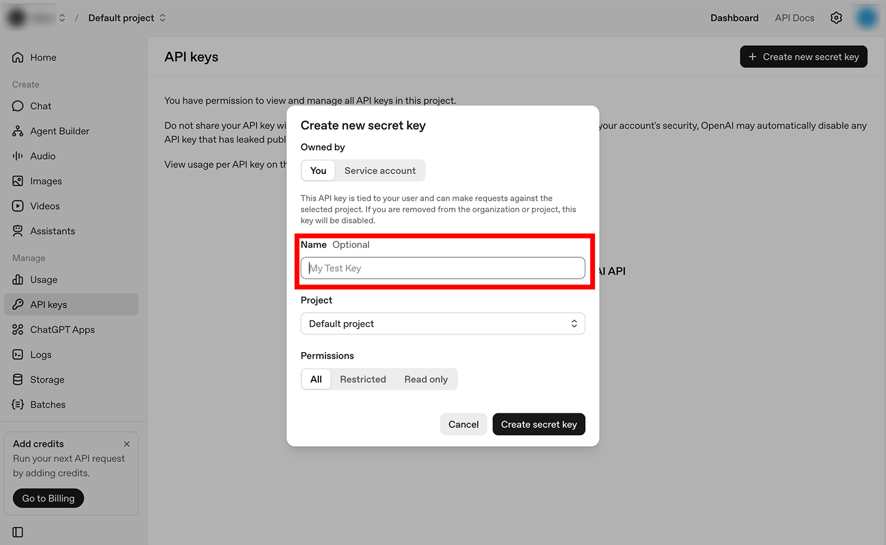Image resolution: width=886 pixels, height=545 pixels.
Task: Open ChatGPT Apps in the sidebar
Action: (62, 330)
